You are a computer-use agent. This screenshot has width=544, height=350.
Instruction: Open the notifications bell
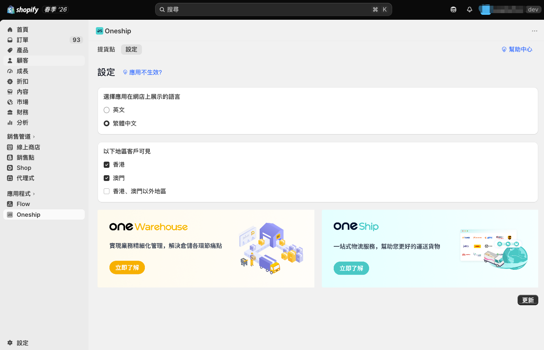click(x=470, y=9)
